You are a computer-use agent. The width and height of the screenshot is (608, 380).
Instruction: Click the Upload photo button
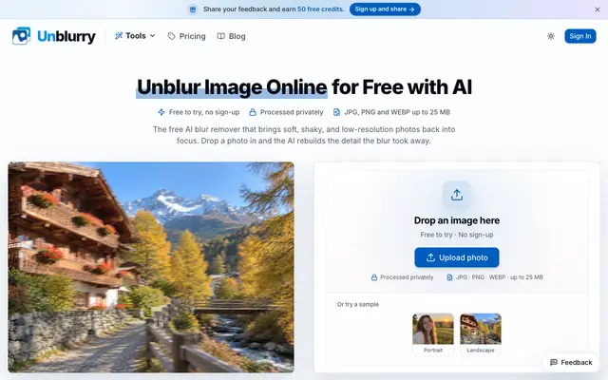point(457,257)
